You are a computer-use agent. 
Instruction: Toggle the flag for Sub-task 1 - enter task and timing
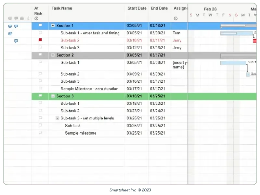pyautogui.click(x=40, y=33)
